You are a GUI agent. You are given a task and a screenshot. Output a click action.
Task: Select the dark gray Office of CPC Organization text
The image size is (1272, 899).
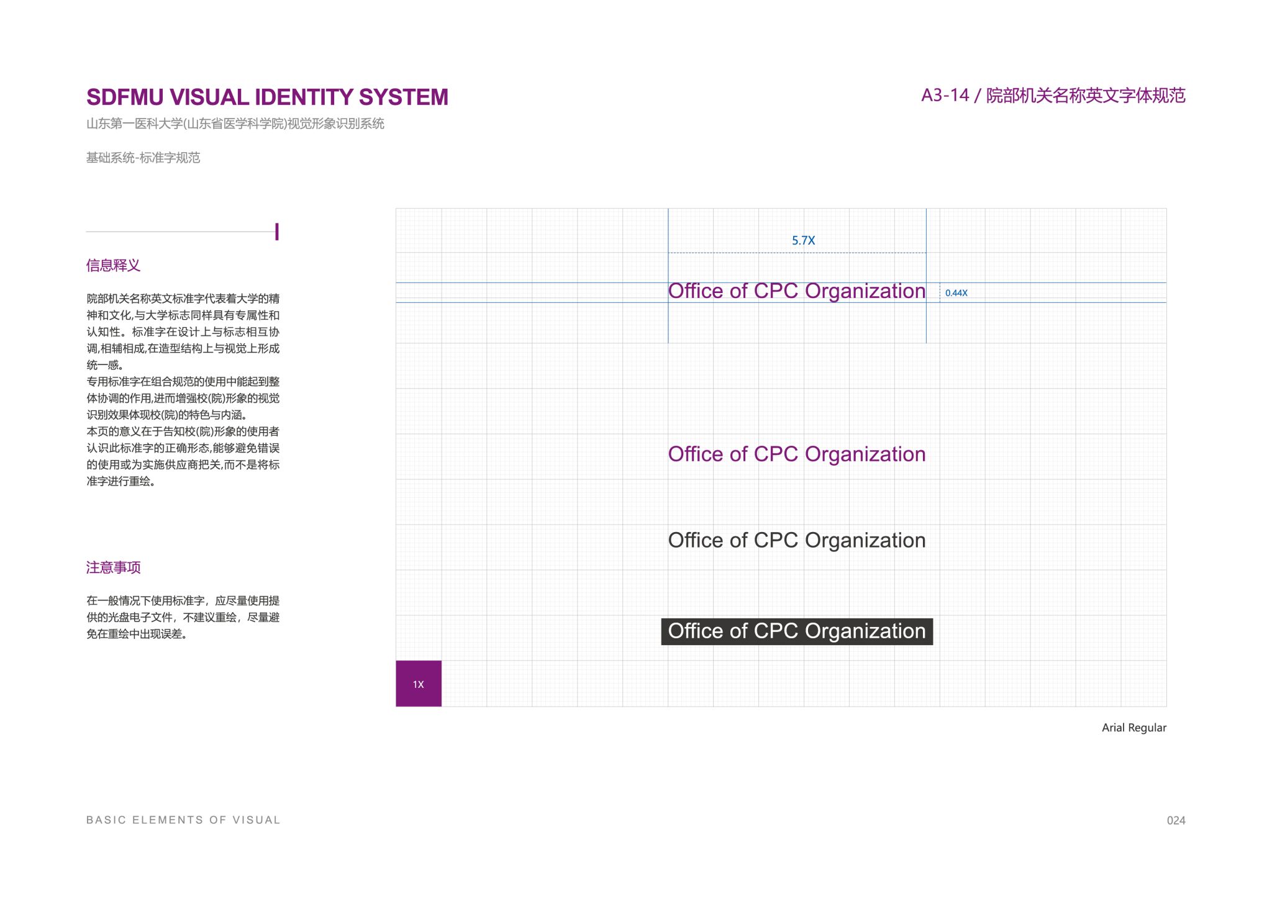(796, 540)
